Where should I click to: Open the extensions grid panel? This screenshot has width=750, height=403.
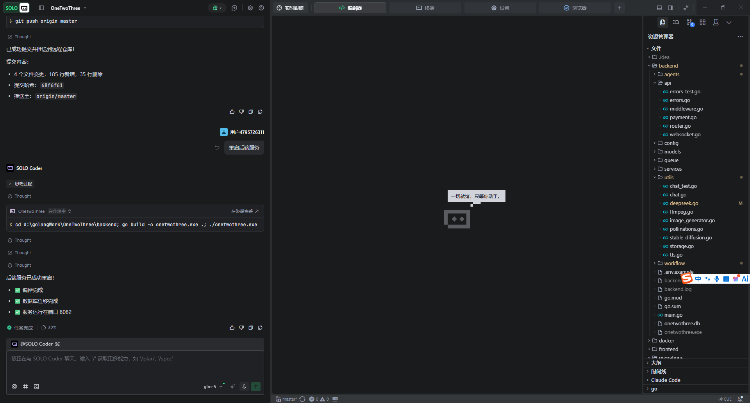pyautogui.click(x=703, y=23)
